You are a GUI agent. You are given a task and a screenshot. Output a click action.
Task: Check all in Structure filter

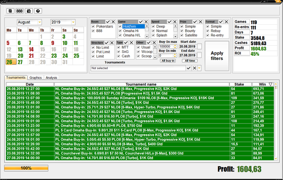[x=107, y=42]
